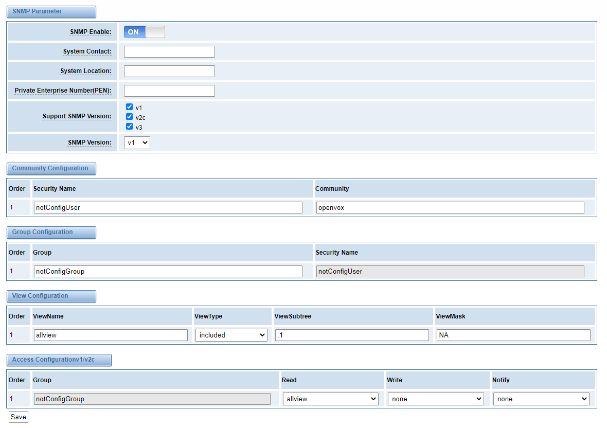
Task: Open the Write none dropdown
Action: (436, 399)
